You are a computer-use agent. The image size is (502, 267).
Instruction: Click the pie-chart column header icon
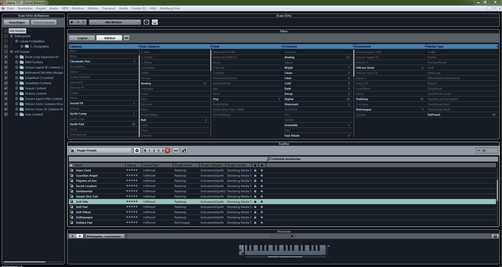(x=262, y=165)
